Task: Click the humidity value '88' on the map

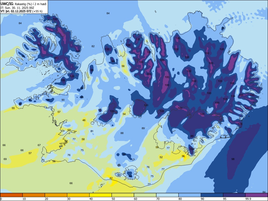Action: [122, 133]
